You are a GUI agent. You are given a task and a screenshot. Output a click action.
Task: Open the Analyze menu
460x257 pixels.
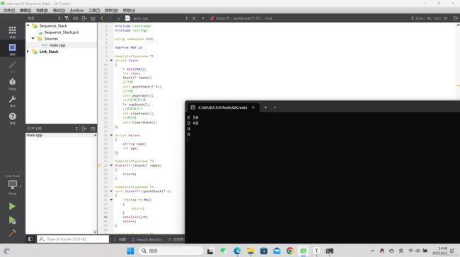tap(77, 11)
